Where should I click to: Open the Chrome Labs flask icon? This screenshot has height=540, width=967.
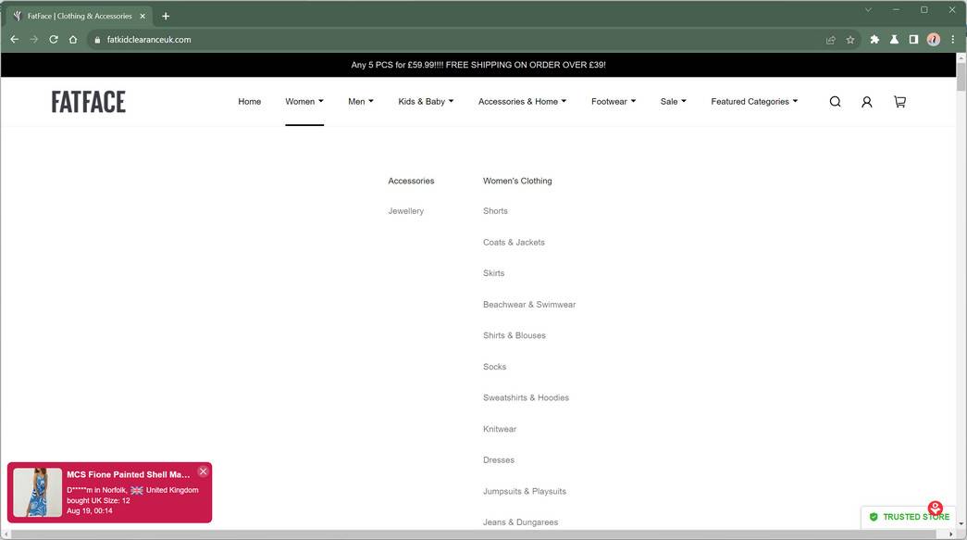[x=894, y=40]
